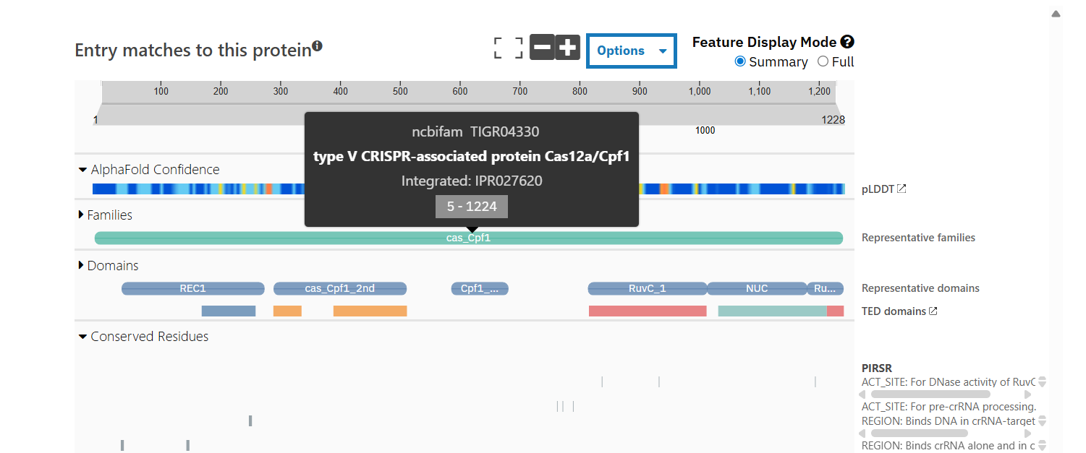
Task: Click info icon beside Entry matches heading
Action: click(317, 48)
